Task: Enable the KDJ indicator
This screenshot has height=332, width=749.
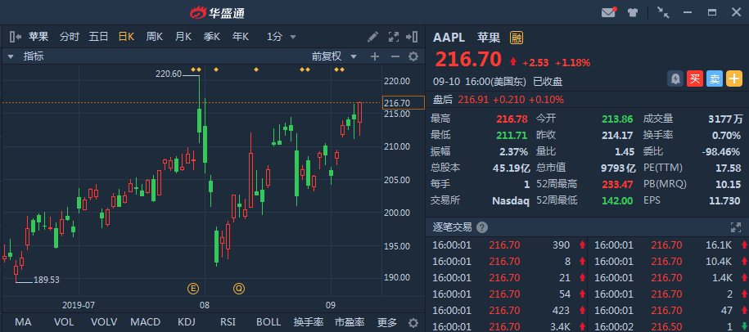Action: tap(187, 322)
